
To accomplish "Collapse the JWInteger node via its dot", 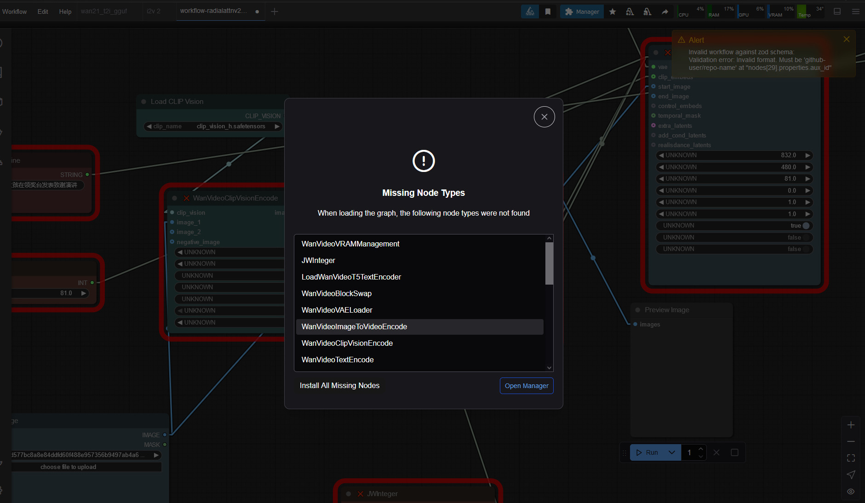I will coord(348,494).
